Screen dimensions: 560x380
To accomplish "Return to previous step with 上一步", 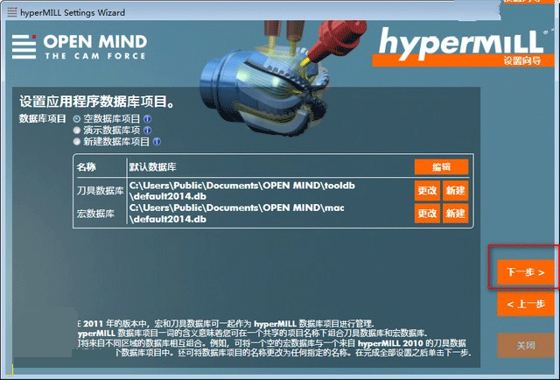I will (526, 304).
